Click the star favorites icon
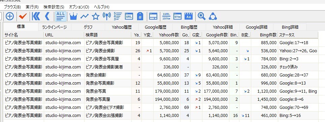Image resolution: width=325 pixels, height=122 pixels. 96,17
